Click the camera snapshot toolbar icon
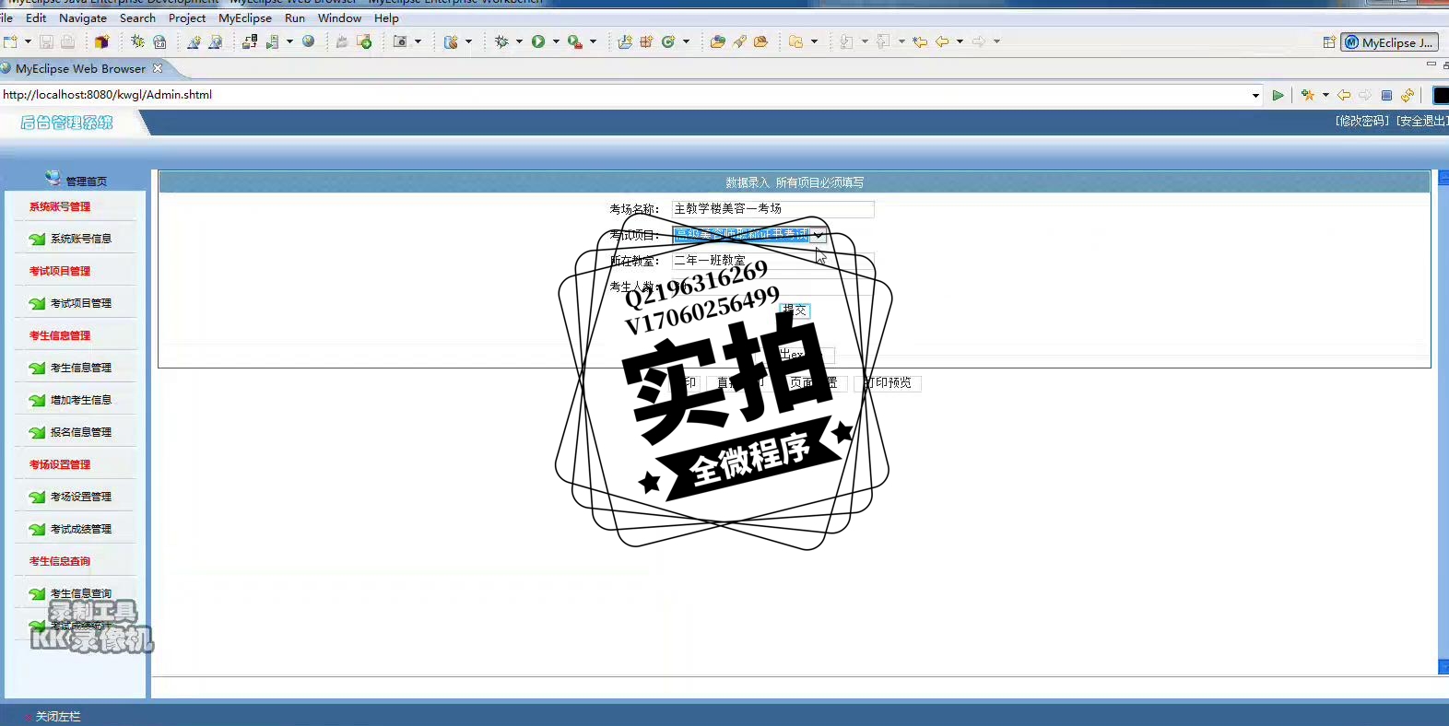 tap(400, 41)
